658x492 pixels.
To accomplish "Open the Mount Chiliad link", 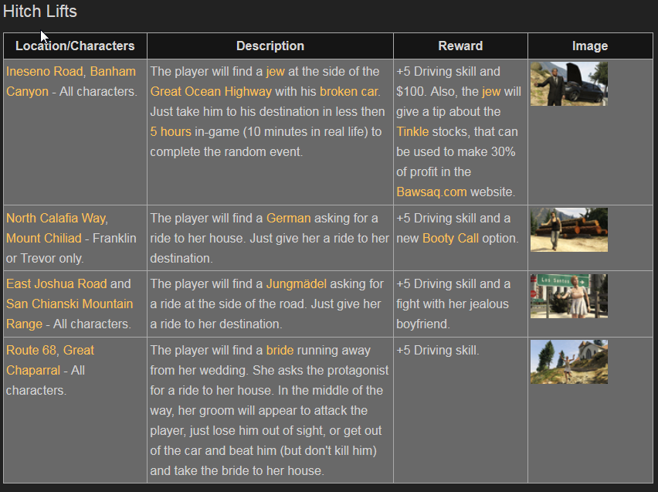I will click(44, 239).
